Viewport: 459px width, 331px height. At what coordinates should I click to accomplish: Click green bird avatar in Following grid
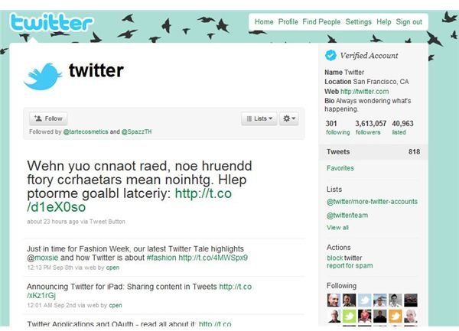click(350, 316)
